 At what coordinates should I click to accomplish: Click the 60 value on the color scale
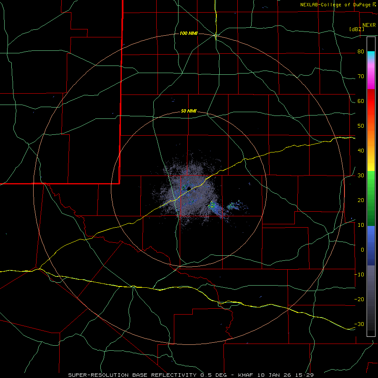point(361,101)
